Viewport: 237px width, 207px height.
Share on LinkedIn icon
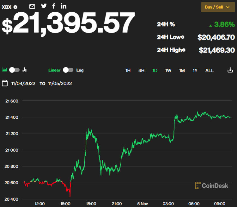64,6
